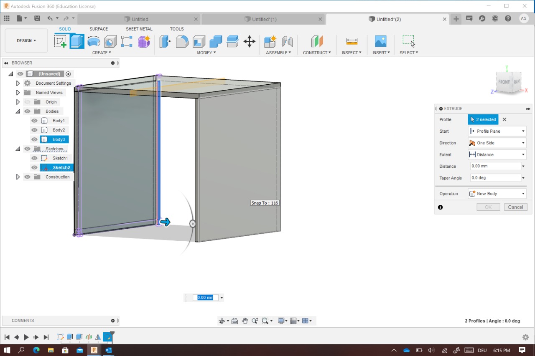The width and height of the screenshot is (535, 356).
Task: Select the Pan hand tool
Action: tap(245, 321)
